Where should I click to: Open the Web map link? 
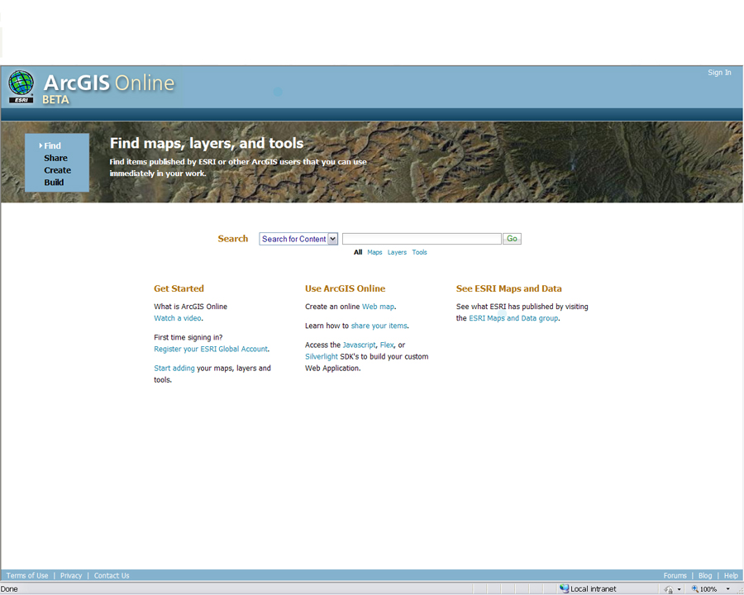point(378,307)
